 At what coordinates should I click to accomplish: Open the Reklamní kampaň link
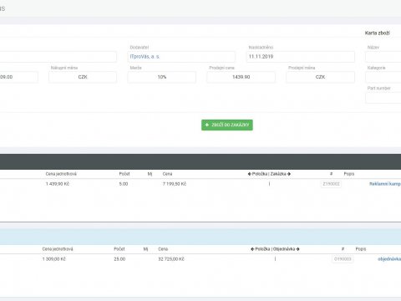point(385,184)
